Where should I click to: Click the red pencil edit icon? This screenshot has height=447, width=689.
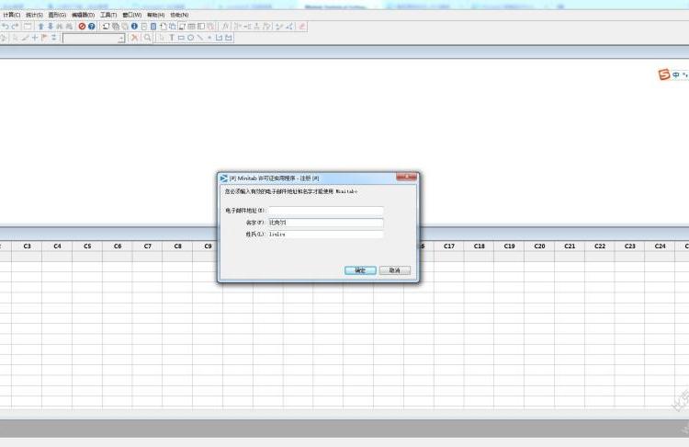point(302,27)
